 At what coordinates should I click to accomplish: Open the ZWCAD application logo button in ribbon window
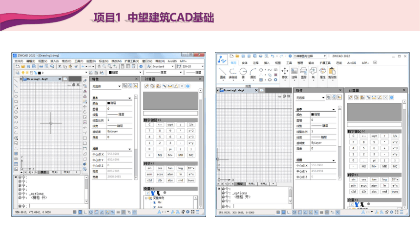222,59
